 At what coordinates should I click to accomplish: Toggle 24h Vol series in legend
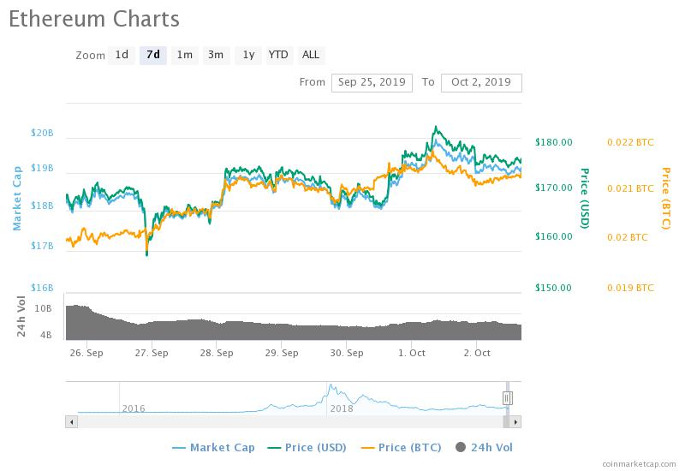click(x=484, y=447)
